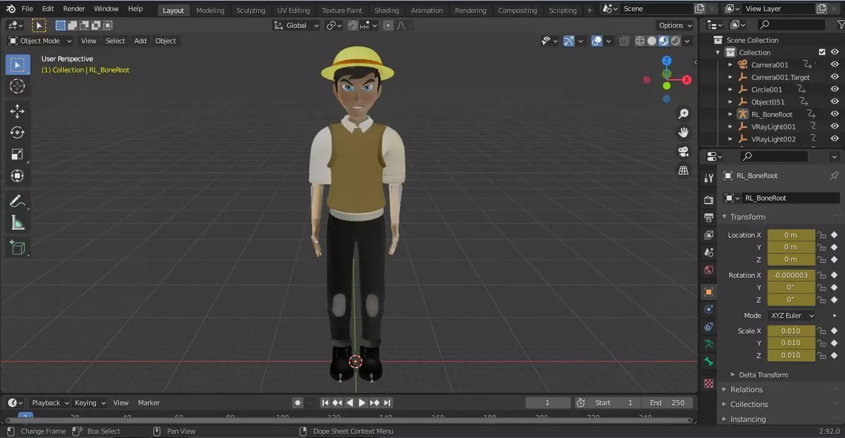This screenshot has width=845, height=438.
Task: Open the viewport Options dropdown
Action: pyautogui.click(x=675, y=25)
